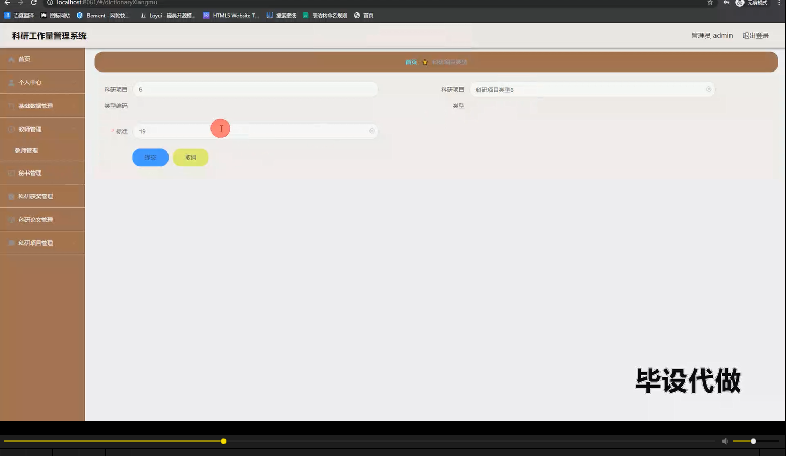Image resolution: width=786 pixels, height=456 pixels.
Task: Collapse the 教师管理 parent menu
Action: click(x=42, y=129)
